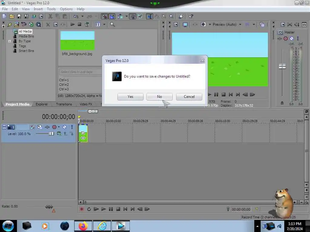310x232 pixels.
Task: Open the File menu
Action: point(5,9)
